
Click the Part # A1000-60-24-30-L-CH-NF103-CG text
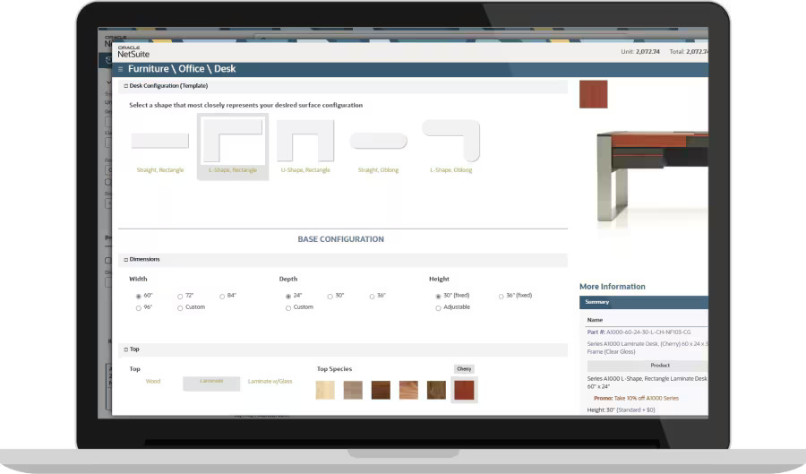[x=639, y=332]
